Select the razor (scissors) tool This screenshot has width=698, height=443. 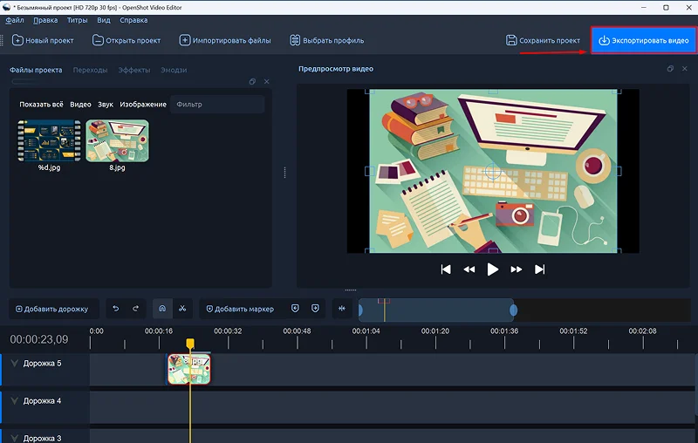[x=182, y=309]
